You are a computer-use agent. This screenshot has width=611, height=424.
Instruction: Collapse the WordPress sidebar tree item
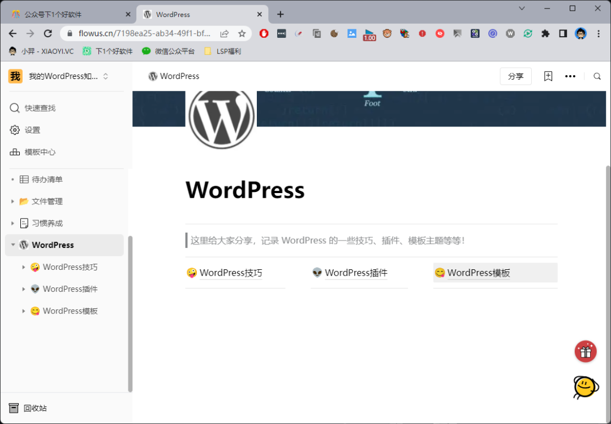click(13, 244)
